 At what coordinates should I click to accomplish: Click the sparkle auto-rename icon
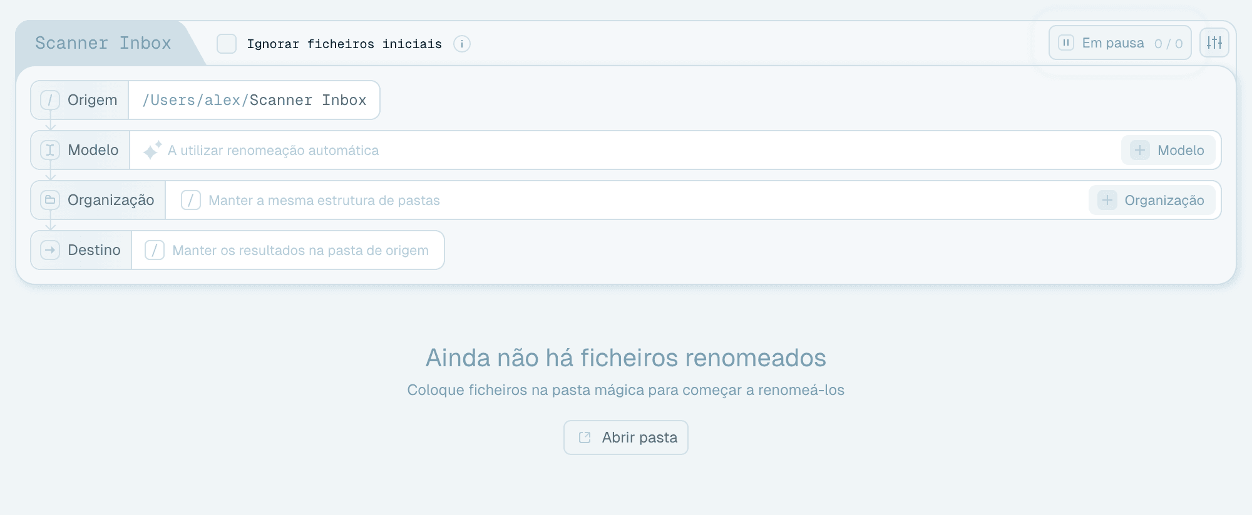click(x=152, y=150)
